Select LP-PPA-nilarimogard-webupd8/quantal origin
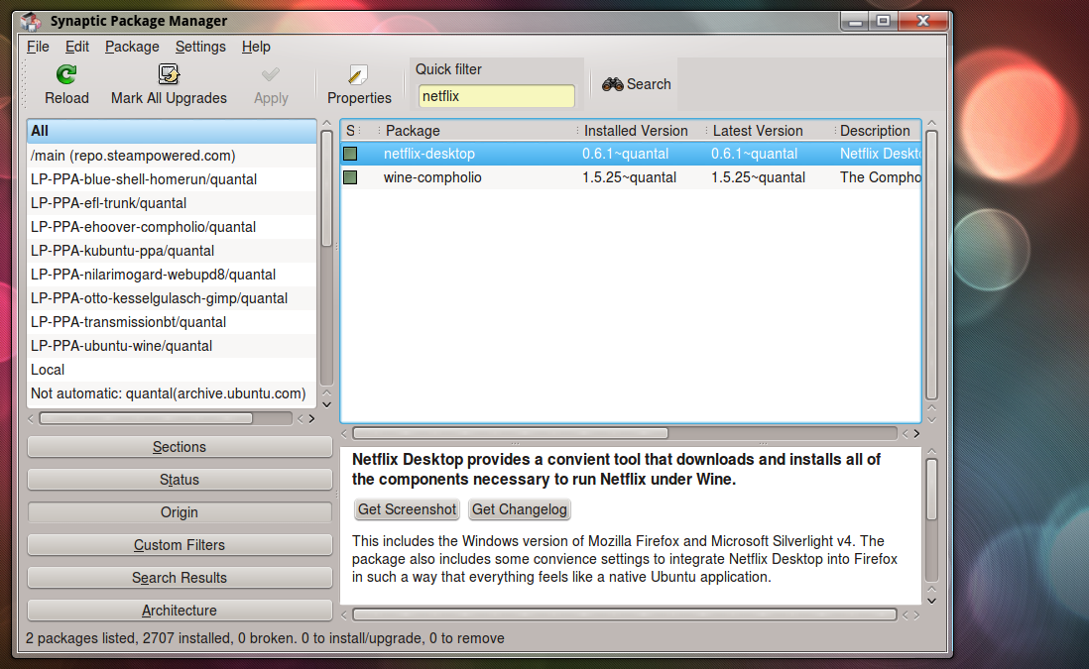 pyautogui.click(x=172, y=275)
